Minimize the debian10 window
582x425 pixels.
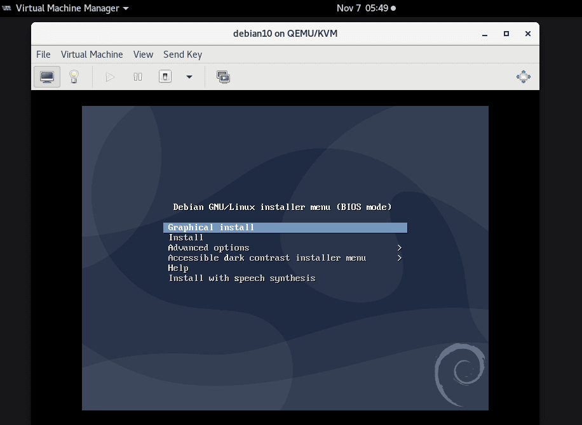coord(485,34)
